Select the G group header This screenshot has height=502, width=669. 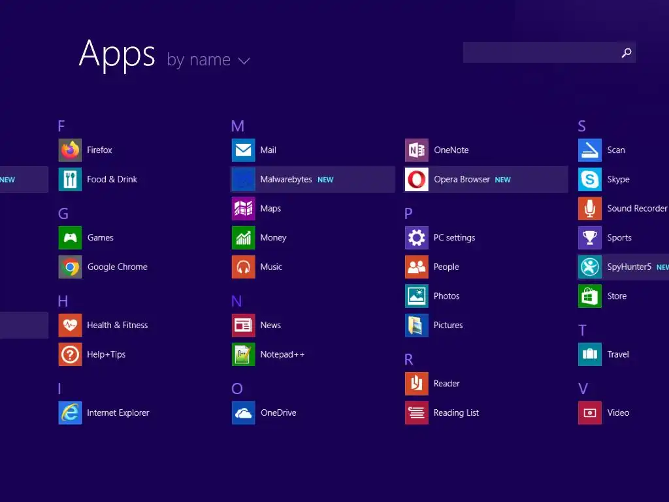coord(63,214)
